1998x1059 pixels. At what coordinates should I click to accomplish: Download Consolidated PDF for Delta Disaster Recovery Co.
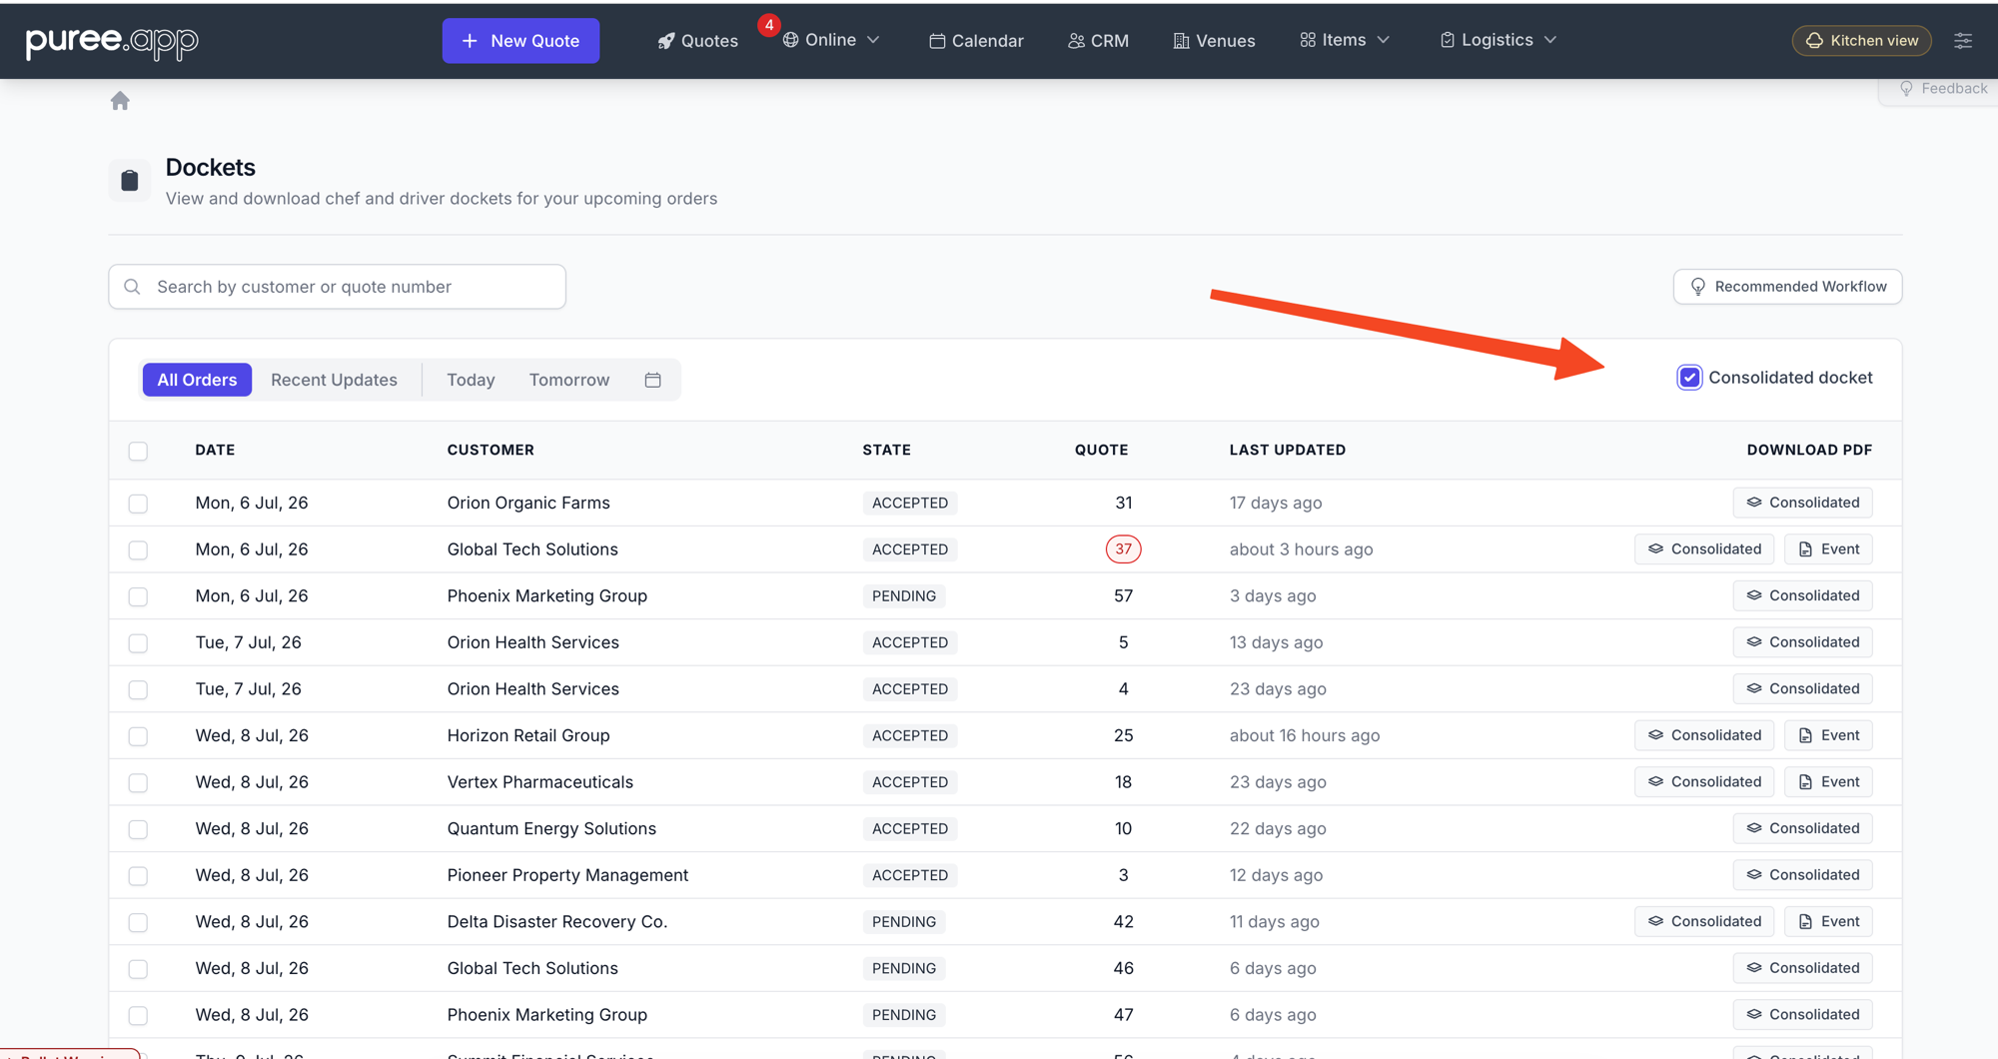(1704, 921)
